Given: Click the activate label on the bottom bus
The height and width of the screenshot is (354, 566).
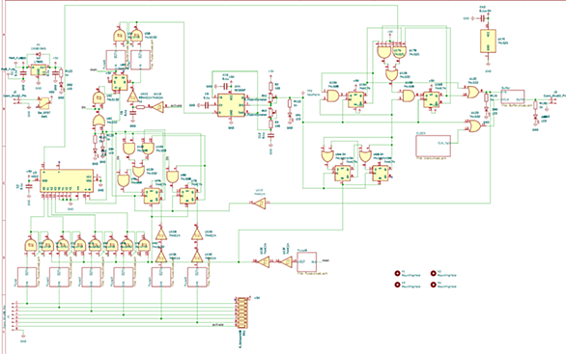Looking at the screenshot, I should tap(217, 325).
